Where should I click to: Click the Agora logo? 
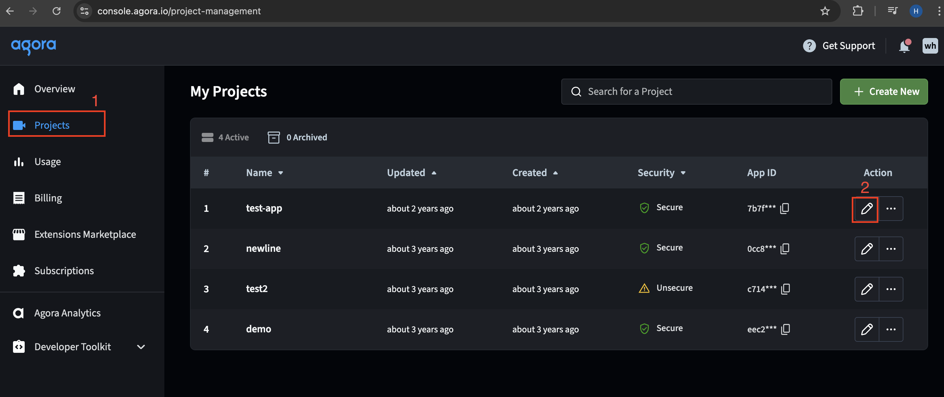pos(33,46)
